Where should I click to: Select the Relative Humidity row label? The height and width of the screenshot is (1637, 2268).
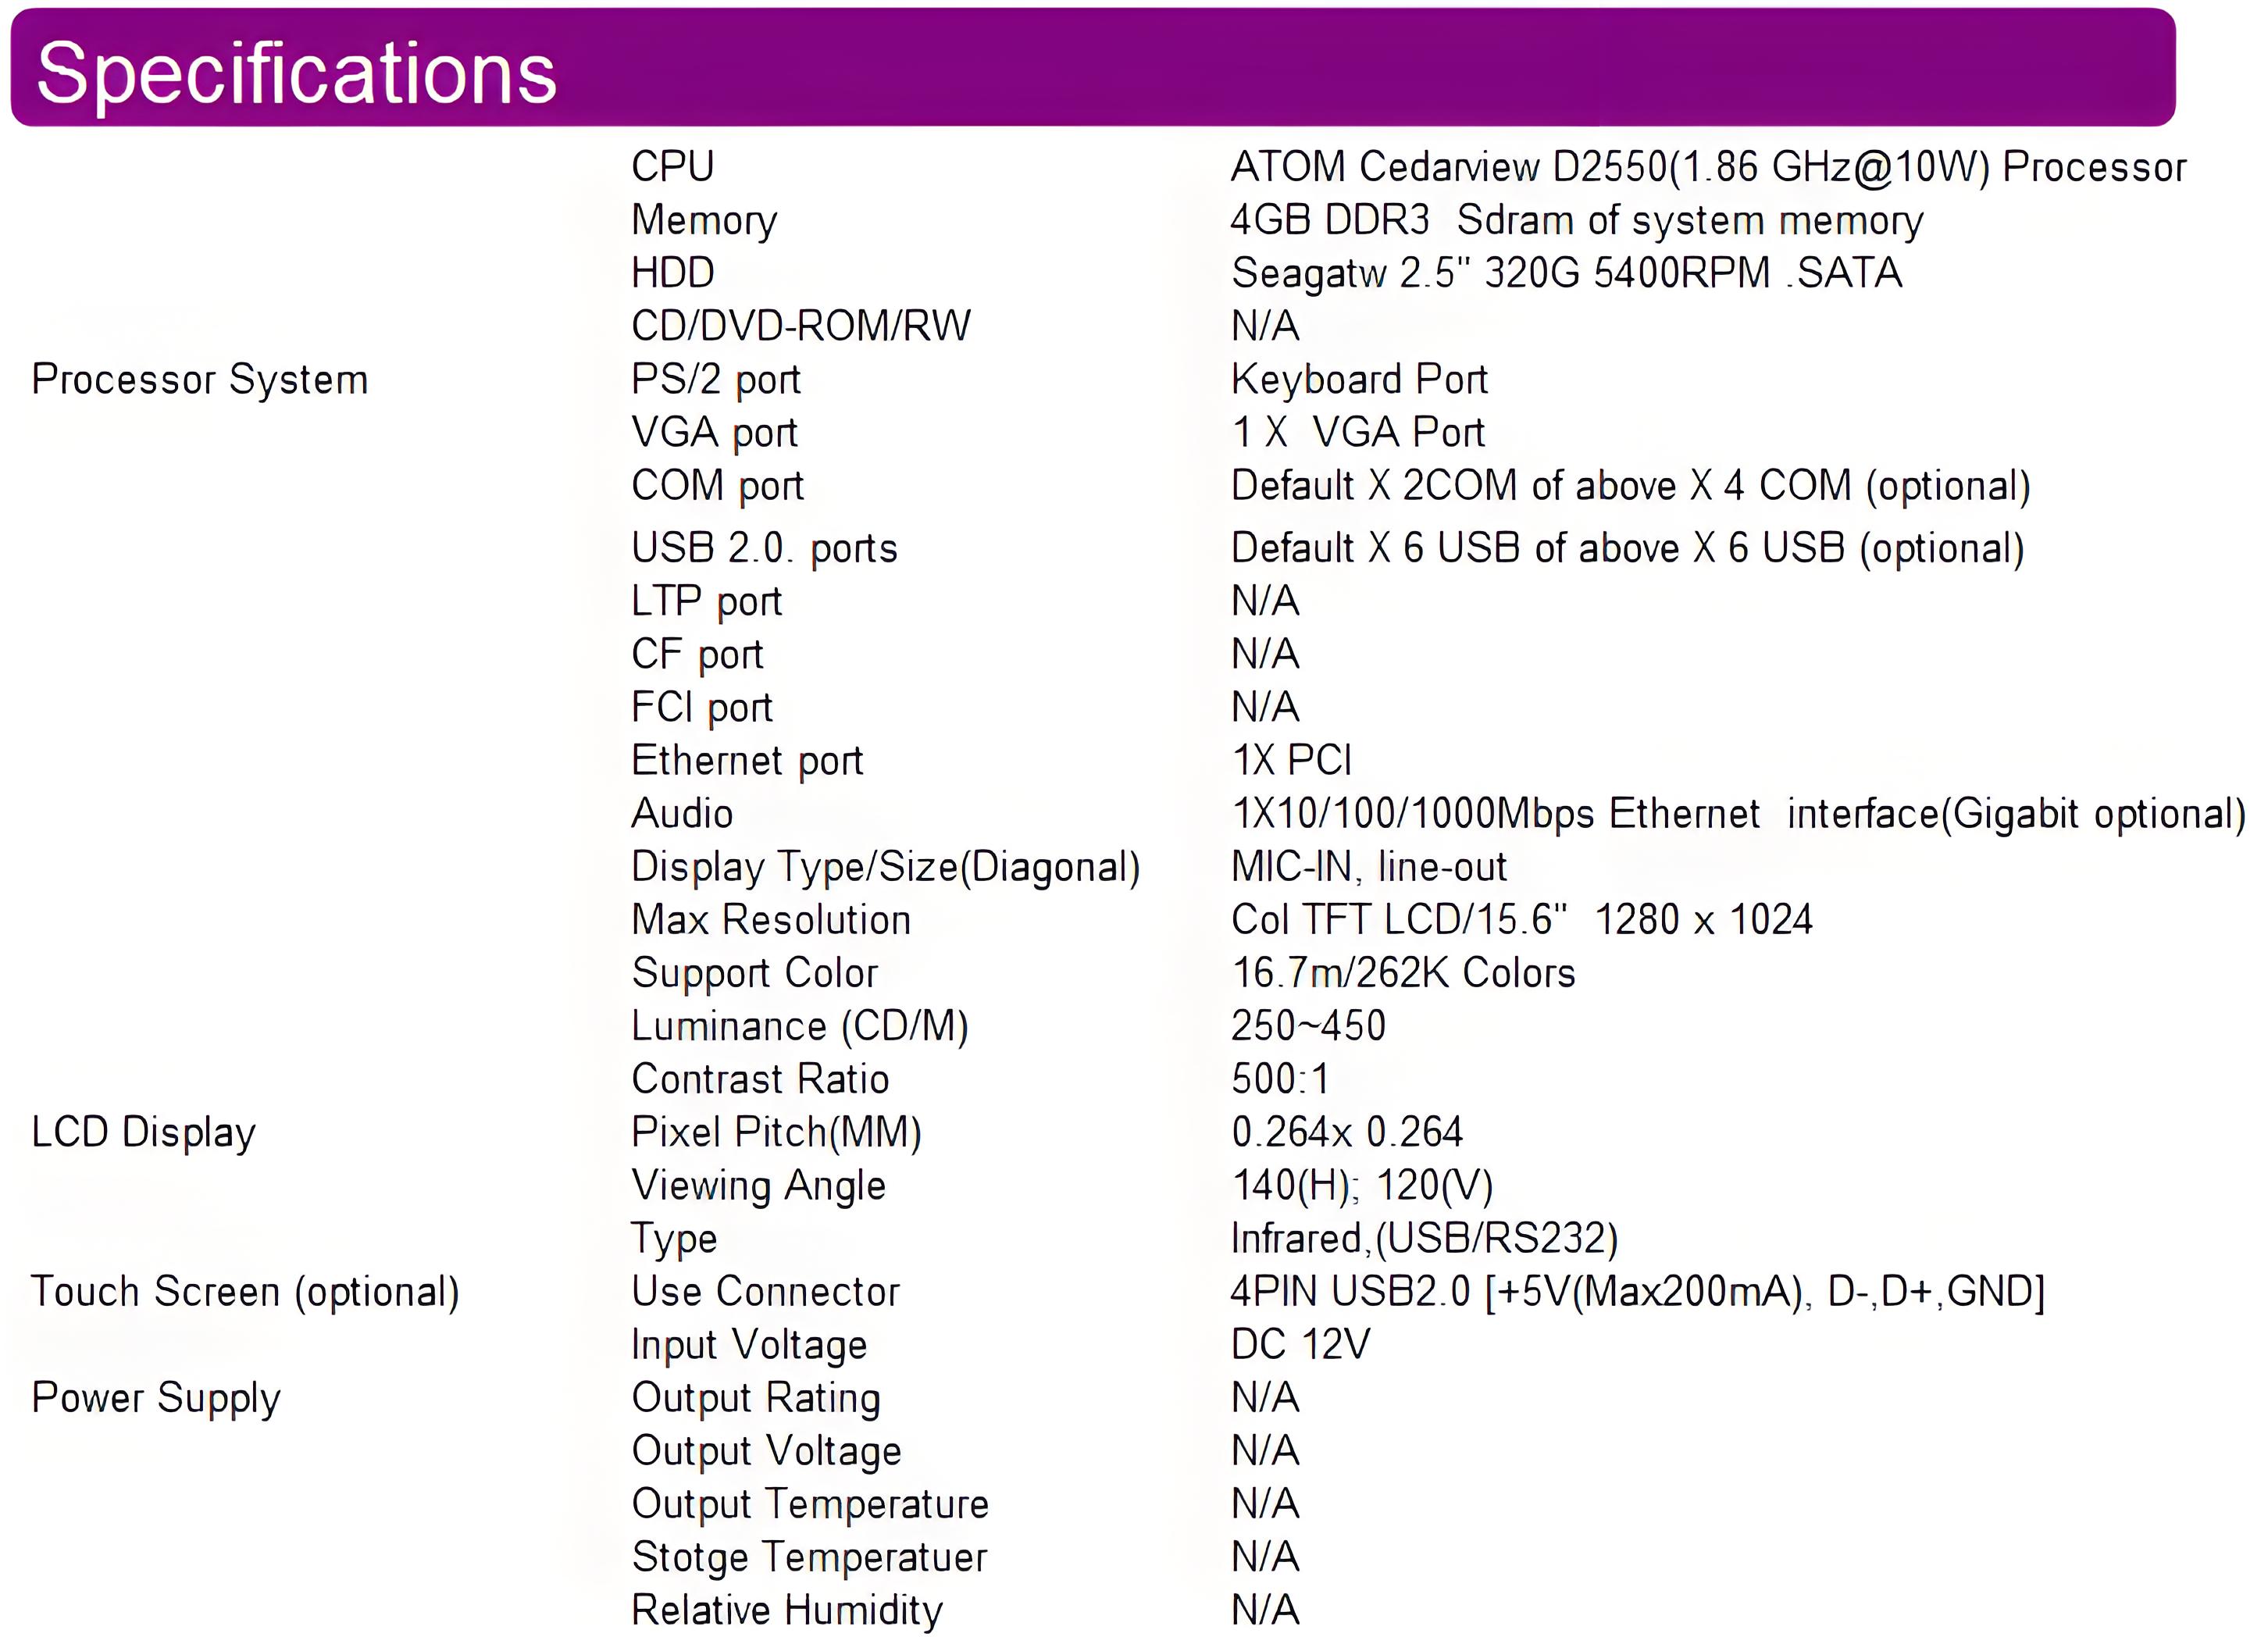pyautogui.click(x=787, y=1610)
